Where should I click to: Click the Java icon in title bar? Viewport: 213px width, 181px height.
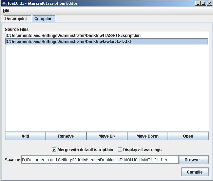click(x=4, y=3)
